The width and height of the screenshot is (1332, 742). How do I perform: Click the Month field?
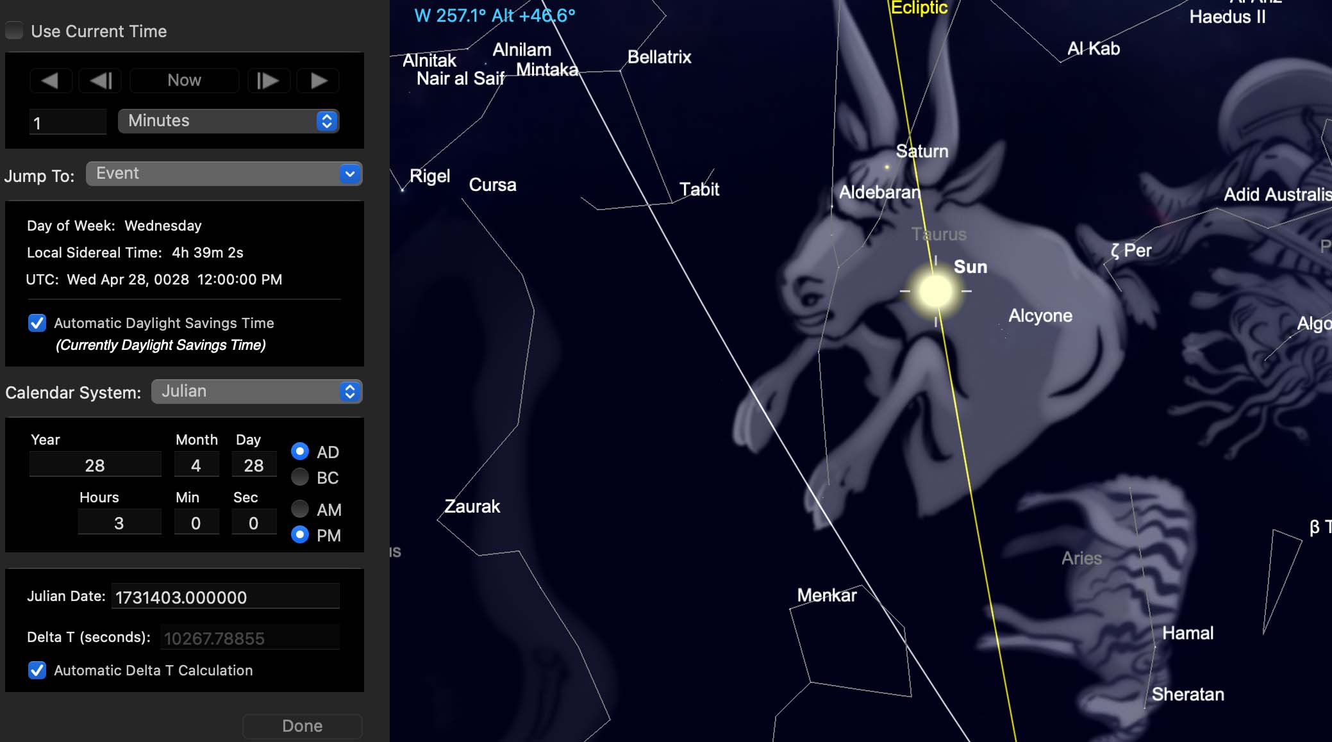196,465
